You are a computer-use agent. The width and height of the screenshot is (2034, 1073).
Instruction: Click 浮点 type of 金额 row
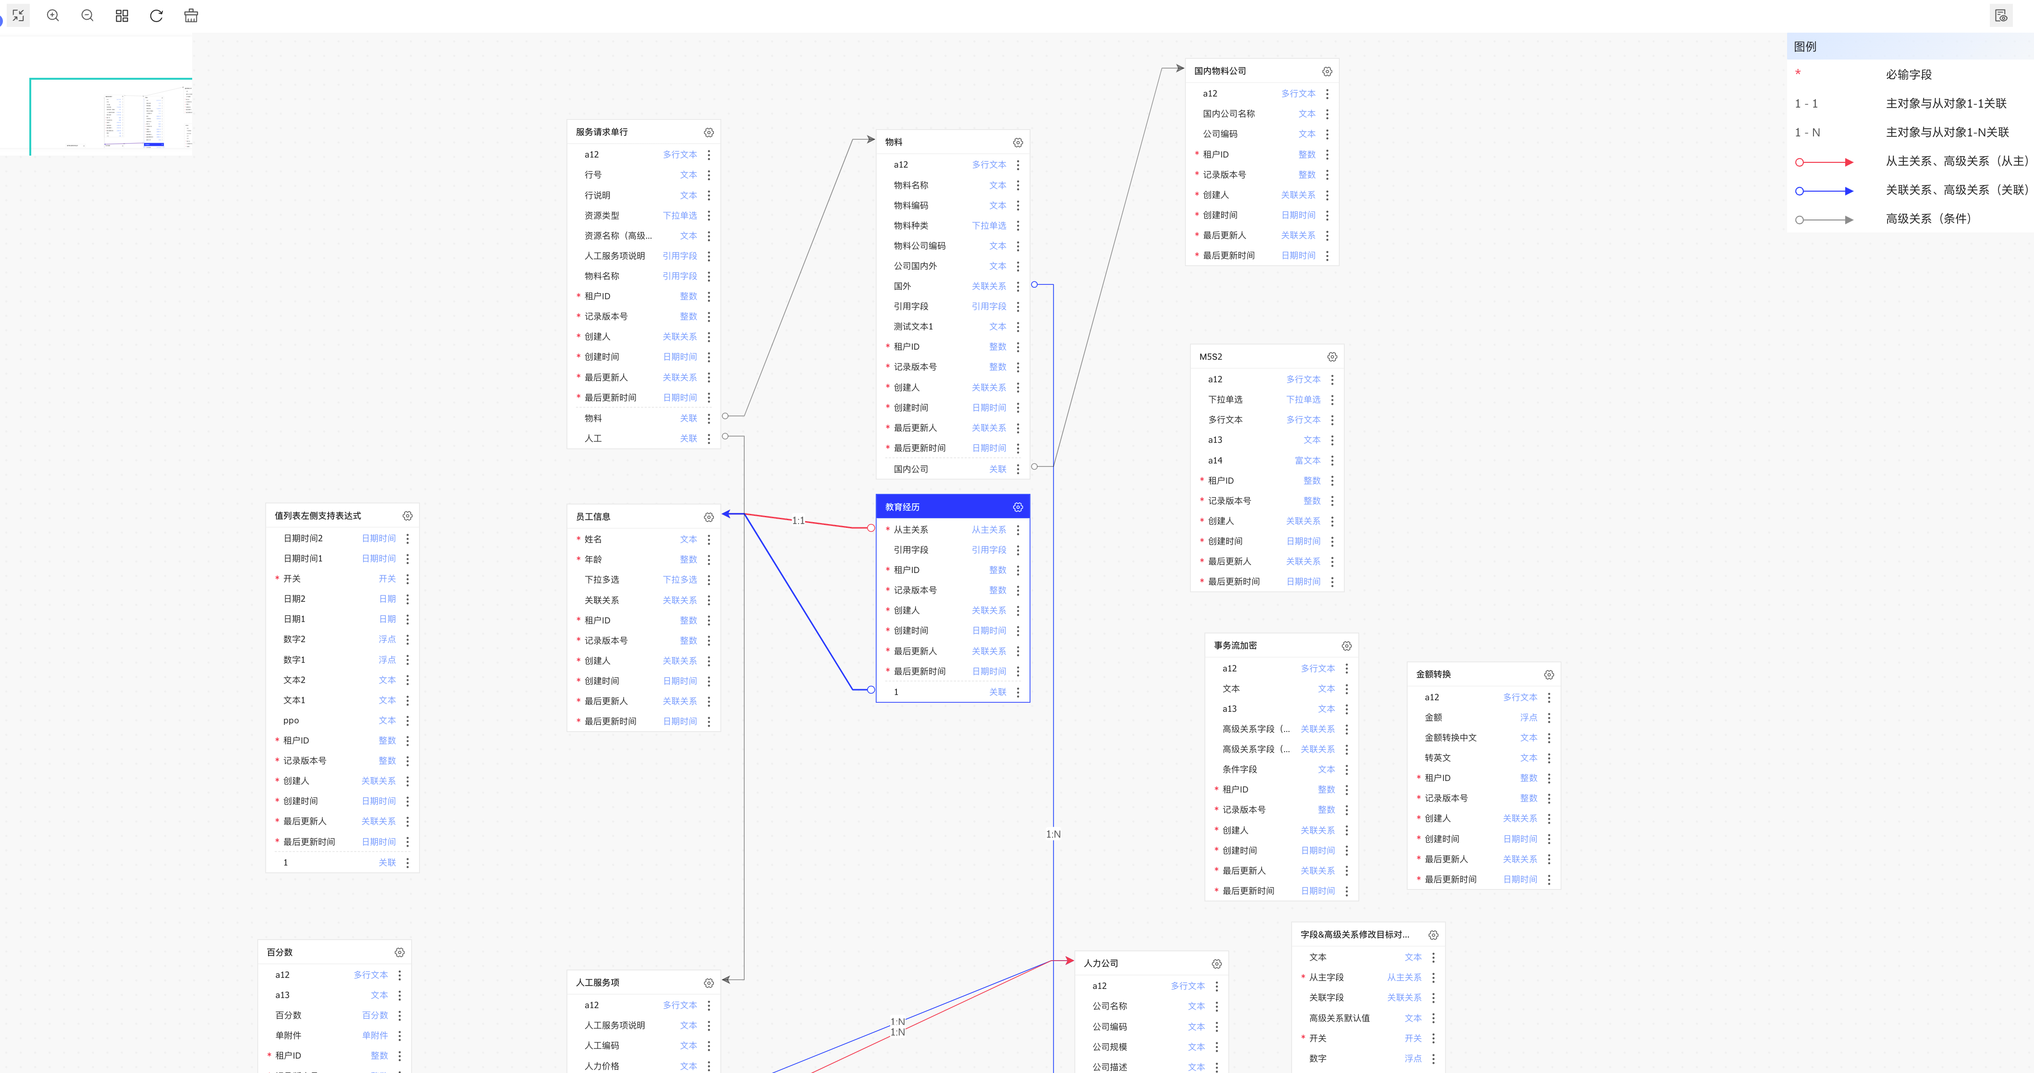click(x=1529, y=718)
